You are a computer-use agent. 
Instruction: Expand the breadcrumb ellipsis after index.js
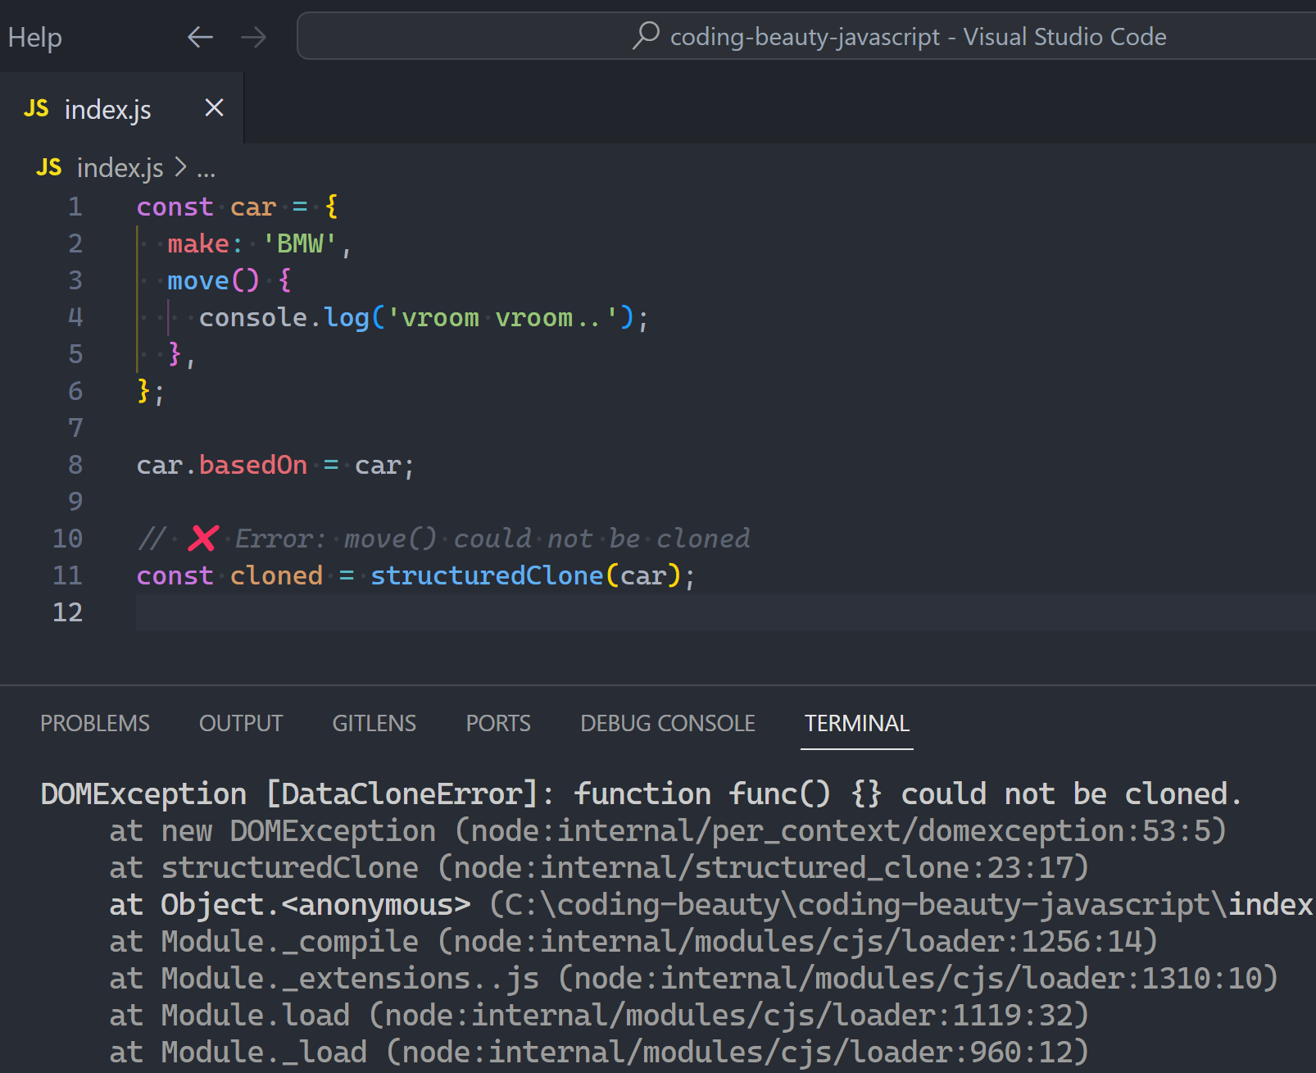[x=206, y=169]
